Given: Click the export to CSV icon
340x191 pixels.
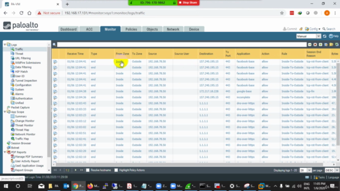Looking at the screenshot, I should (336, 45).
